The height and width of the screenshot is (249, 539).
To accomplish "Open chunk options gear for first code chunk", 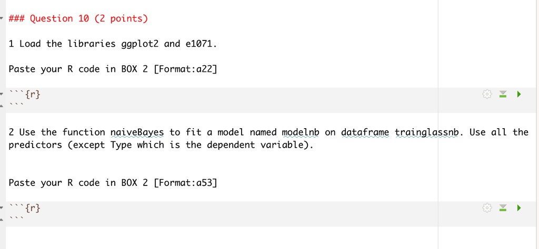I will click(487, 94).
